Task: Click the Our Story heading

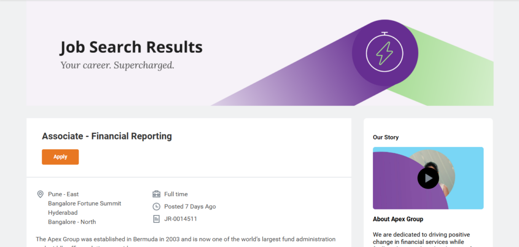Action: click(386, 137)
